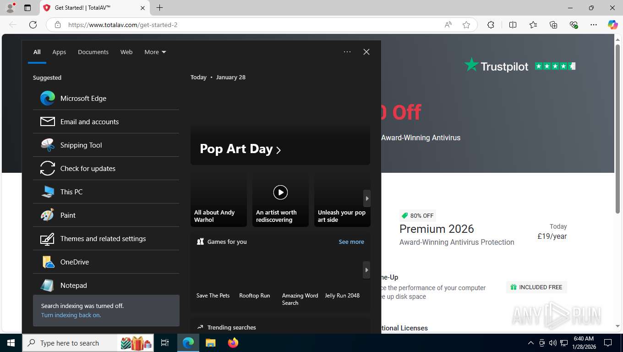Open OneDrive from suggested list

pyautogui.click(x=106, y=262)
